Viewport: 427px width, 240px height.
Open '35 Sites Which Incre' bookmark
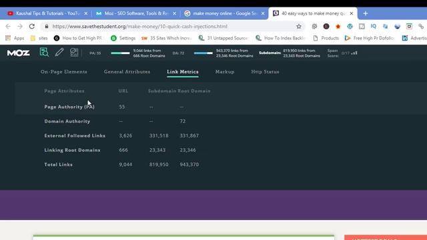[166, 38]
